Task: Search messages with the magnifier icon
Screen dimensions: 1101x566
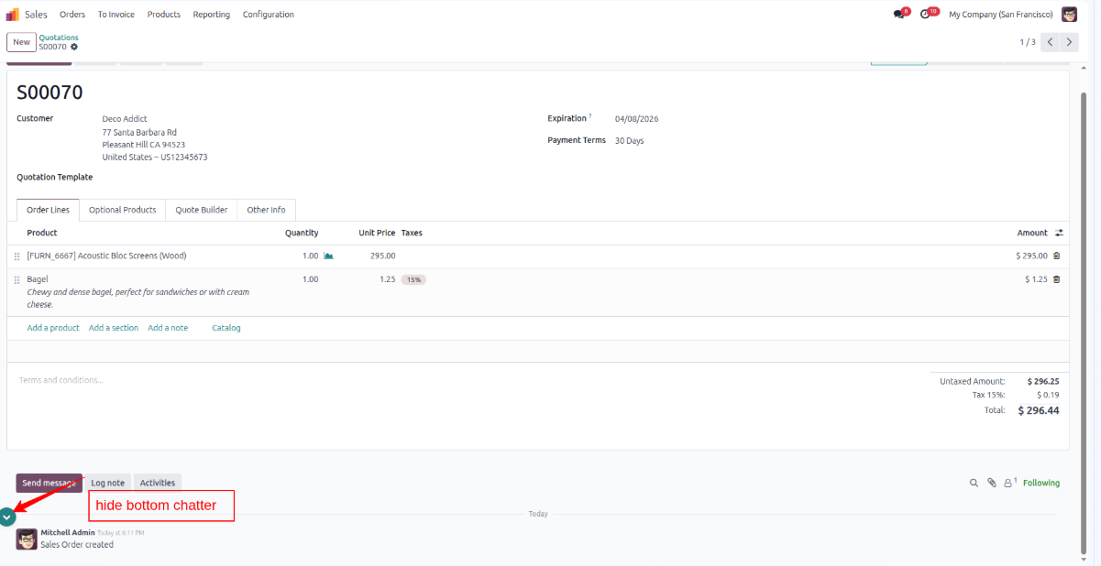Action: pos(974,483)
